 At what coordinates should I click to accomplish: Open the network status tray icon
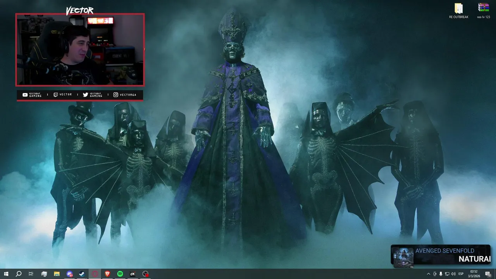447,274
